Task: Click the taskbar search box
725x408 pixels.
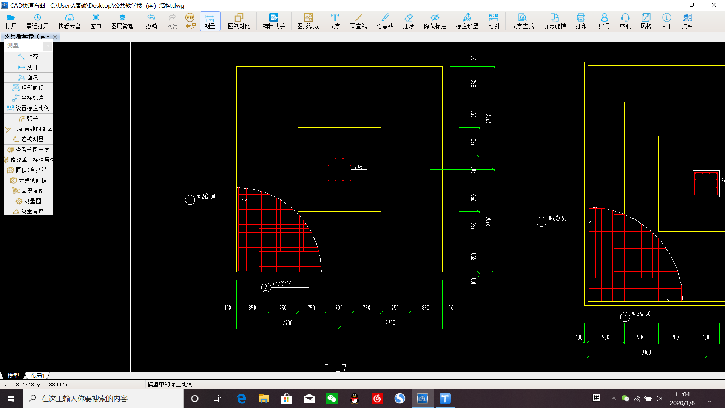Action: (x=103, y=399)
